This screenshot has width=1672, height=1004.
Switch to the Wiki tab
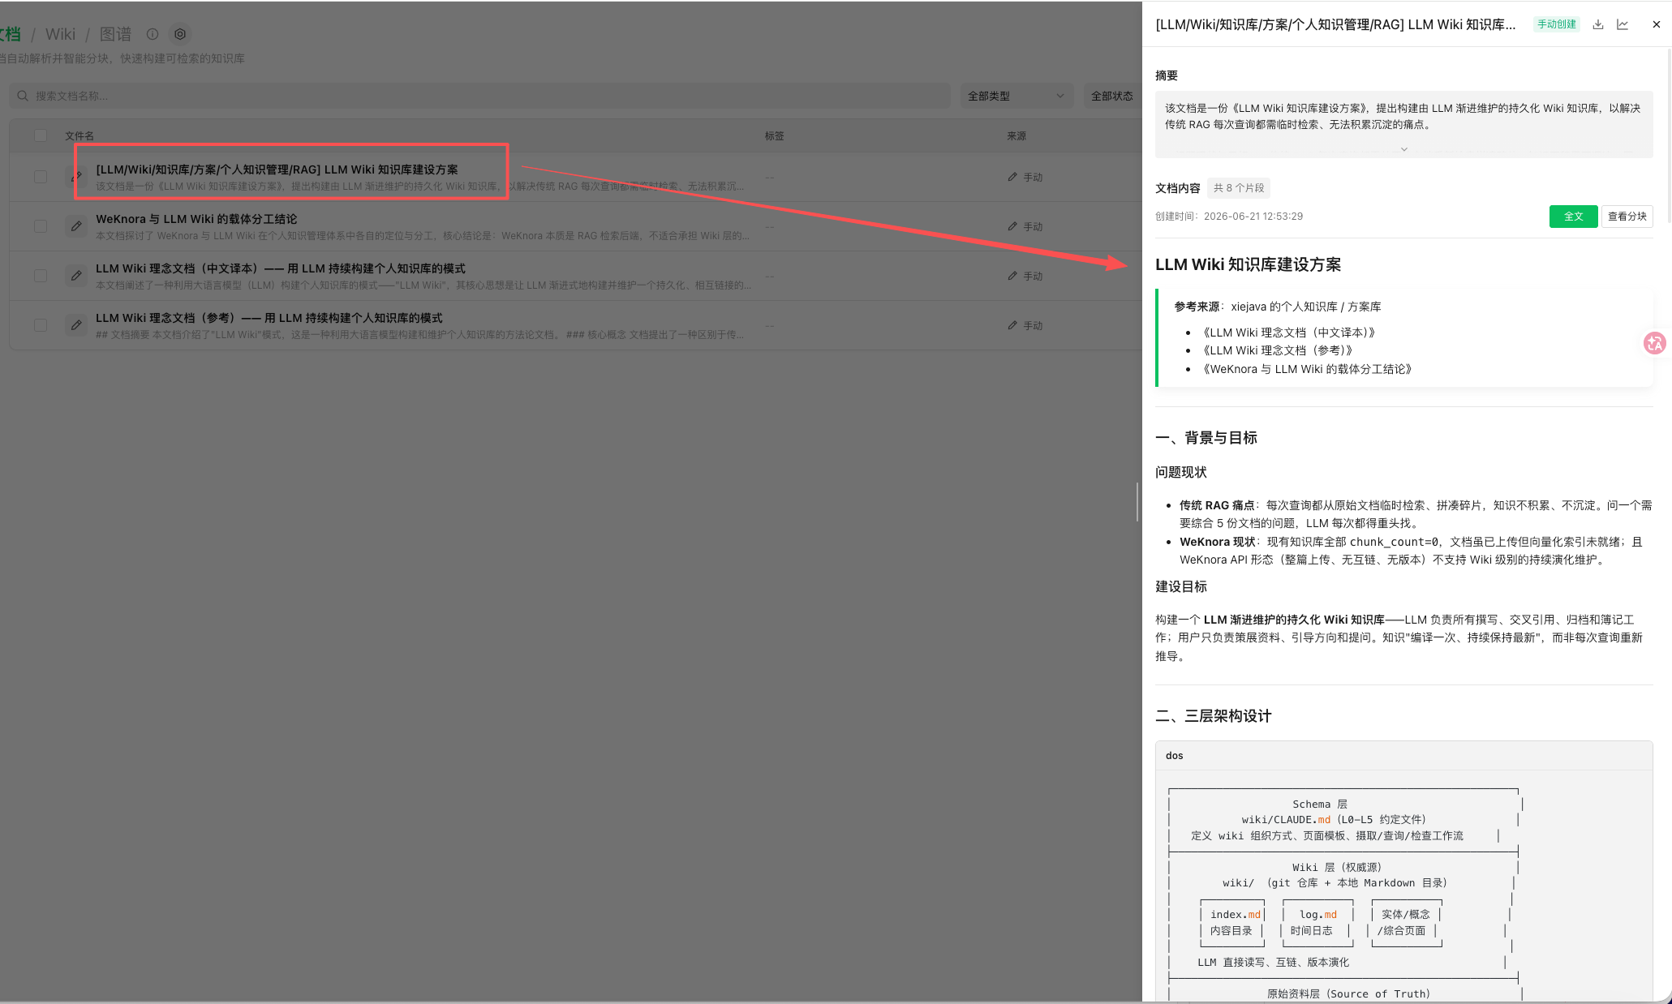(x=60, y=34)
